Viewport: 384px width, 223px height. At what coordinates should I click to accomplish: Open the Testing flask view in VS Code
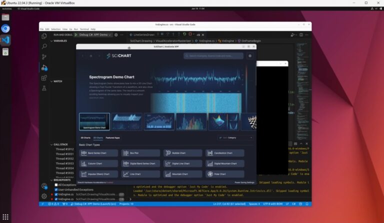tap(44, 88)
